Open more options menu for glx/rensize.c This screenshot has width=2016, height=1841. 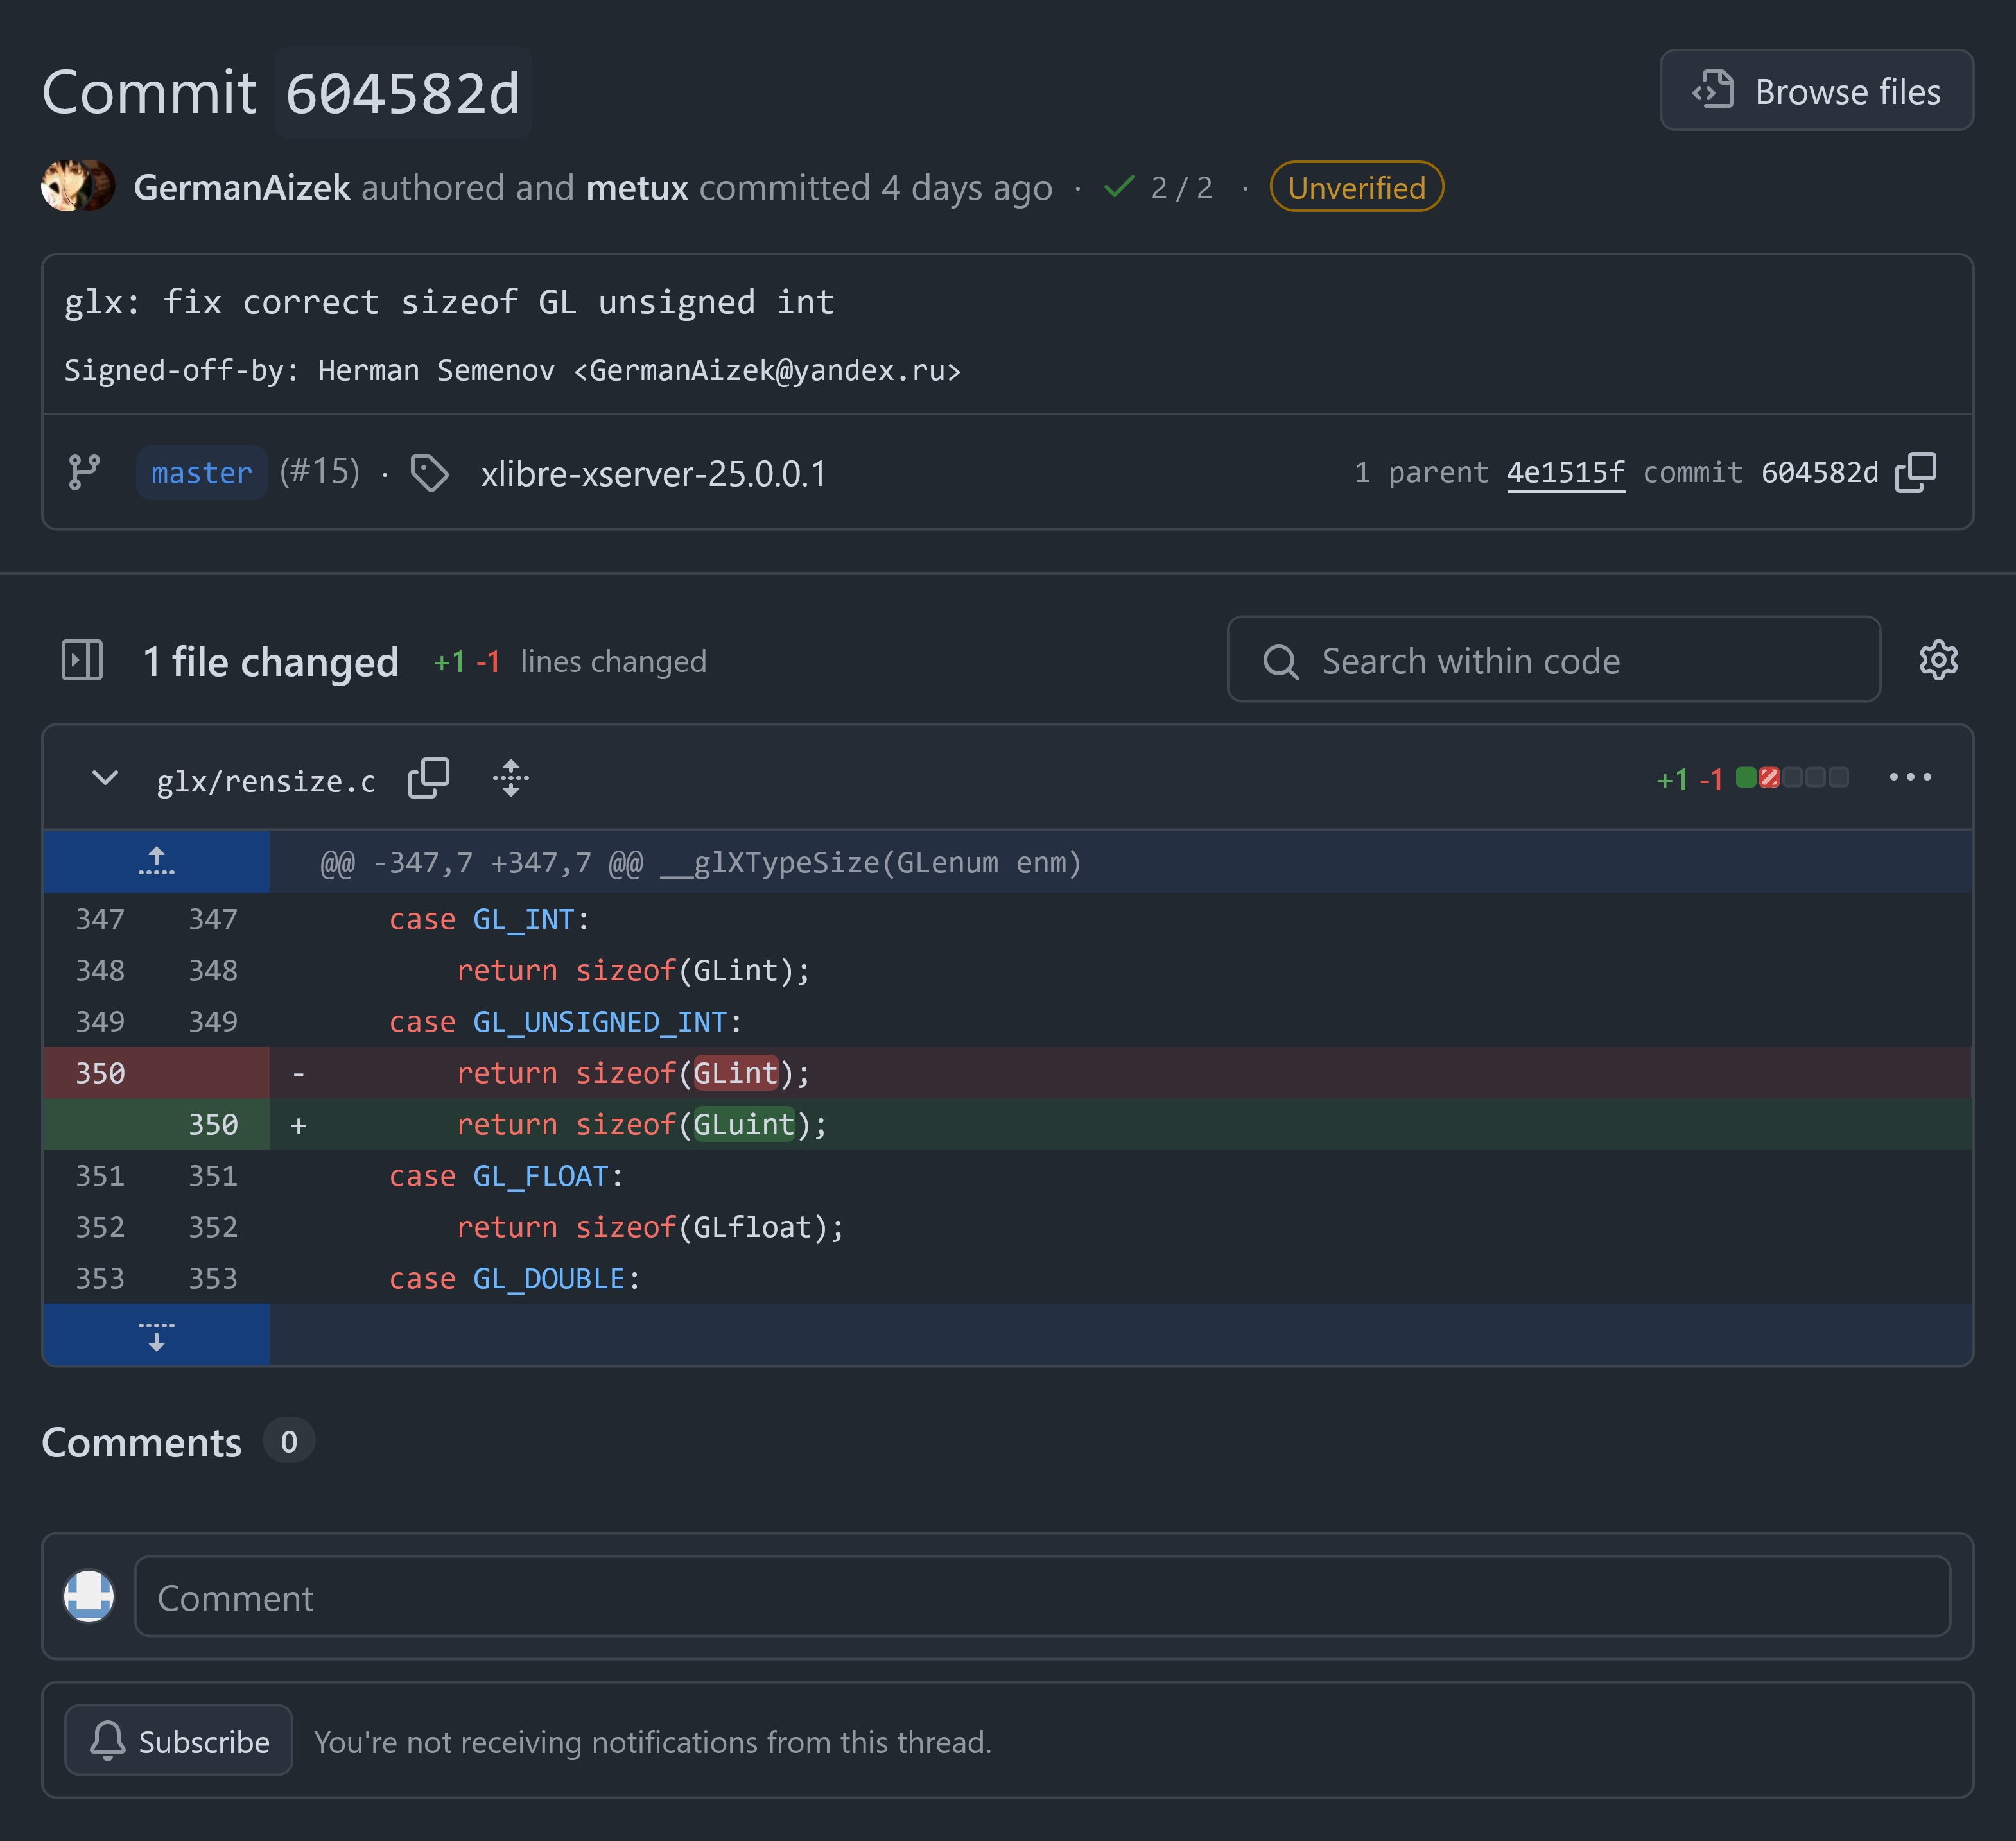pos(1910,777)
